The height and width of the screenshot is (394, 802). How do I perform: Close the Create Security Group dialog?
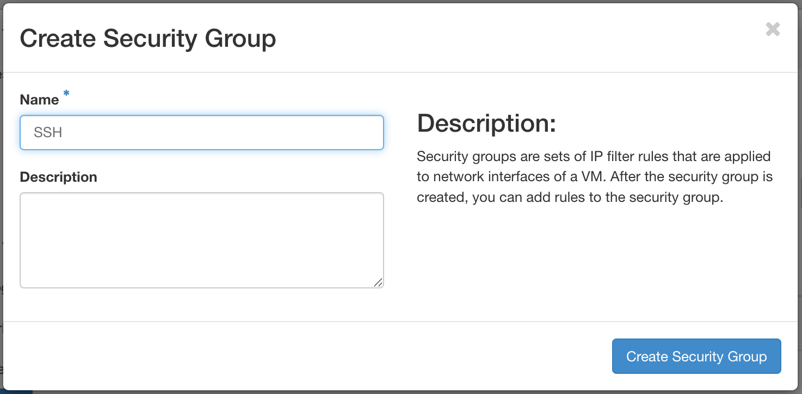click(773, 29)
